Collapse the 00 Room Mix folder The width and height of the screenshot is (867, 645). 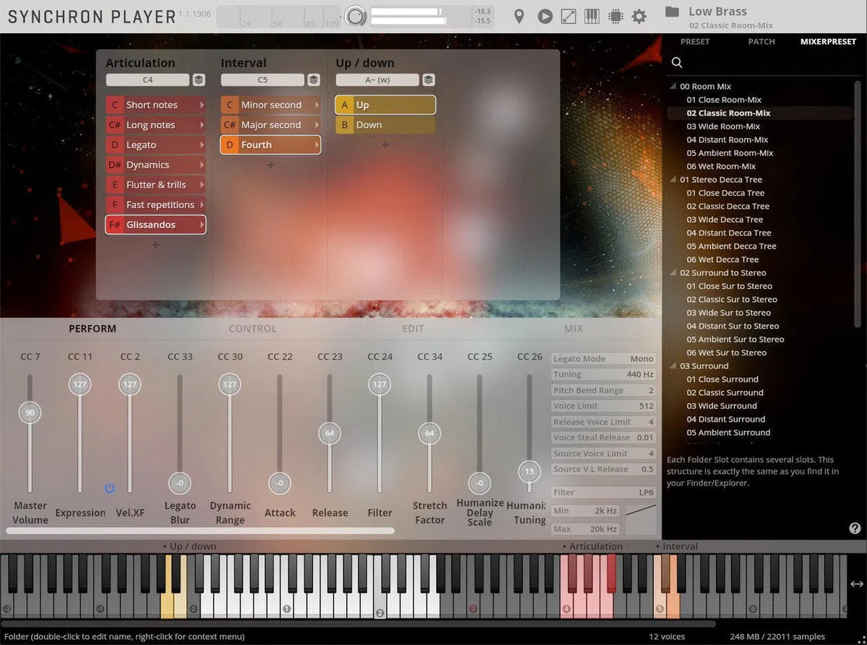(x=673, y=87)
